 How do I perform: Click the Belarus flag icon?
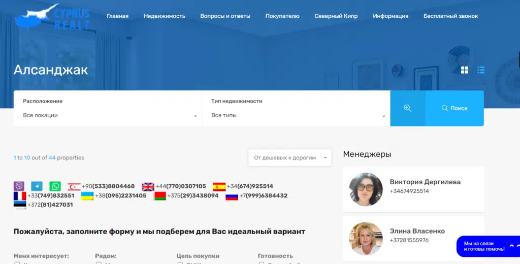tap(160, 195)
